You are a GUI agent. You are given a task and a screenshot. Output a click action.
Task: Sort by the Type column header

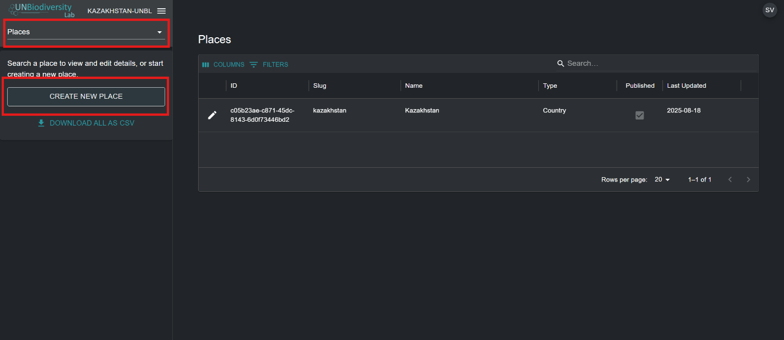tap(550, 86)
